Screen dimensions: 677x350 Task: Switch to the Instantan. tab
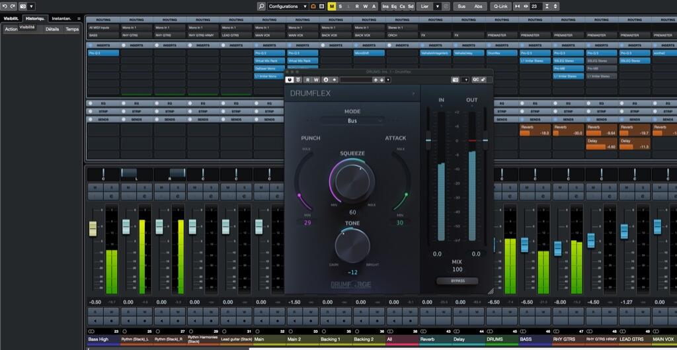pyautogui.click(x=61, y=19)
